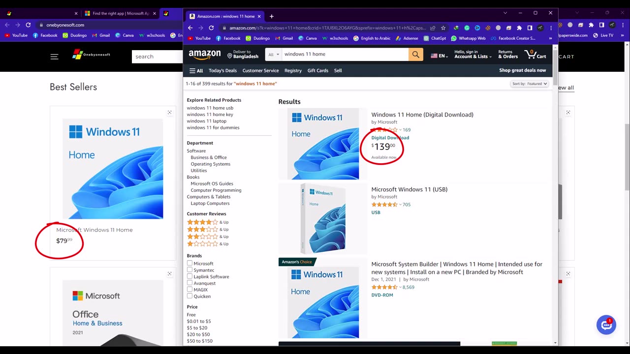The height and width of the screenshot is (354, 630).
Task: Open Amazon All hamburger menu
Action: click(x=196, y=71)
